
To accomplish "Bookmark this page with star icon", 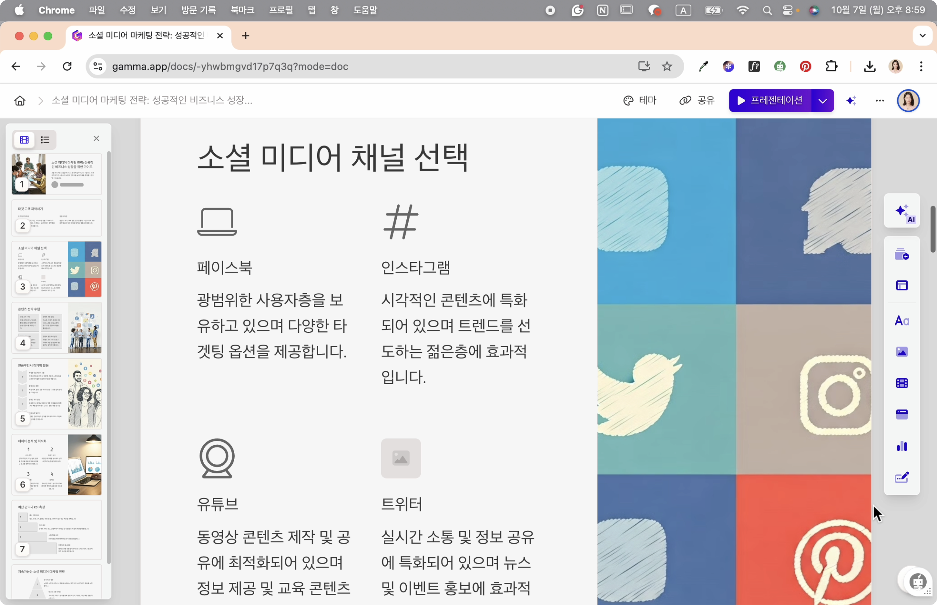I will (x=666, y=67).
